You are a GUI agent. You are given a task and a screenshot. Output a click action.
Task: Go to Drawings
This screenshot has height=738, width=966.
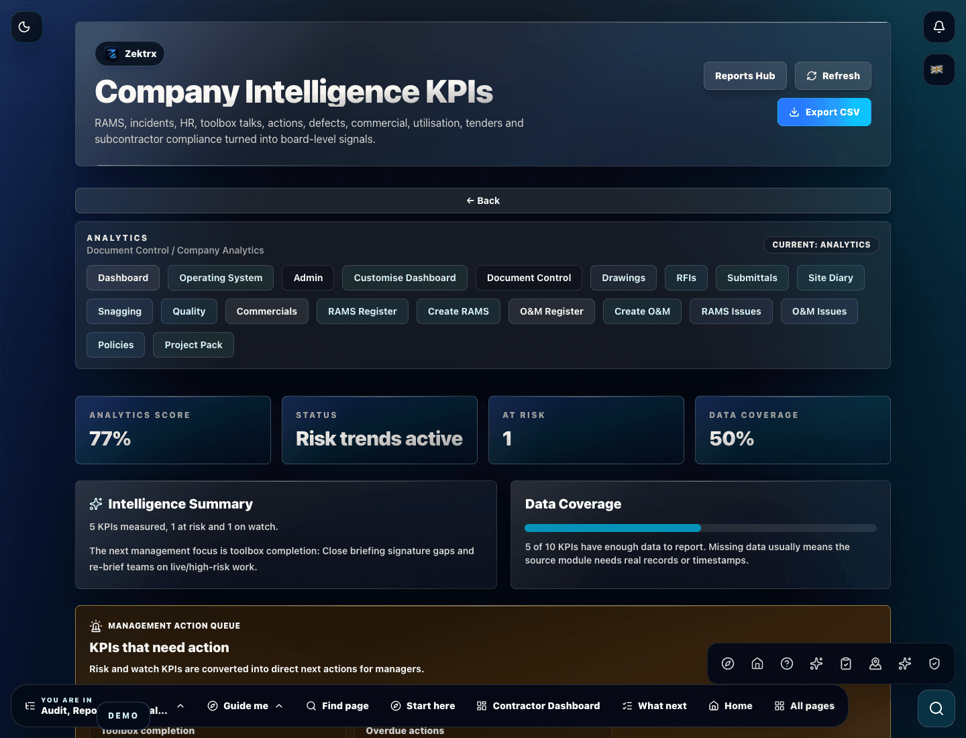pyautogui.click(x=623, y=278)
